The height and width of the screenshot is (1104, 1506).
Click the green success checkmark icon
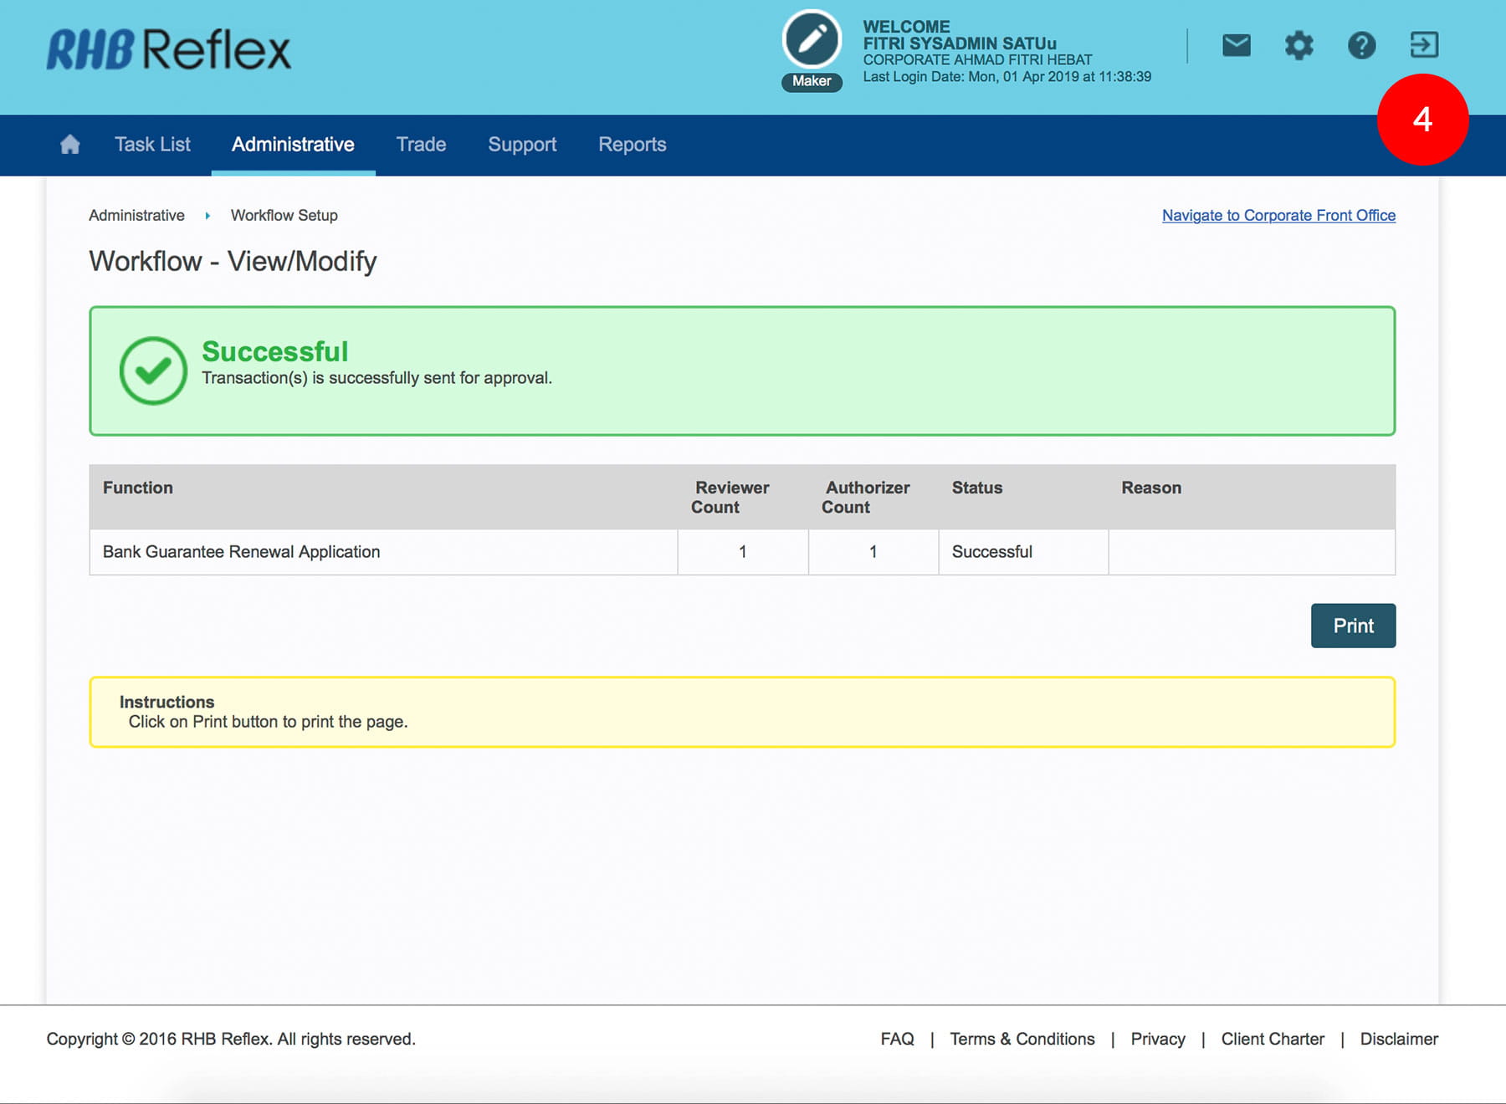[x=153, y=371]
